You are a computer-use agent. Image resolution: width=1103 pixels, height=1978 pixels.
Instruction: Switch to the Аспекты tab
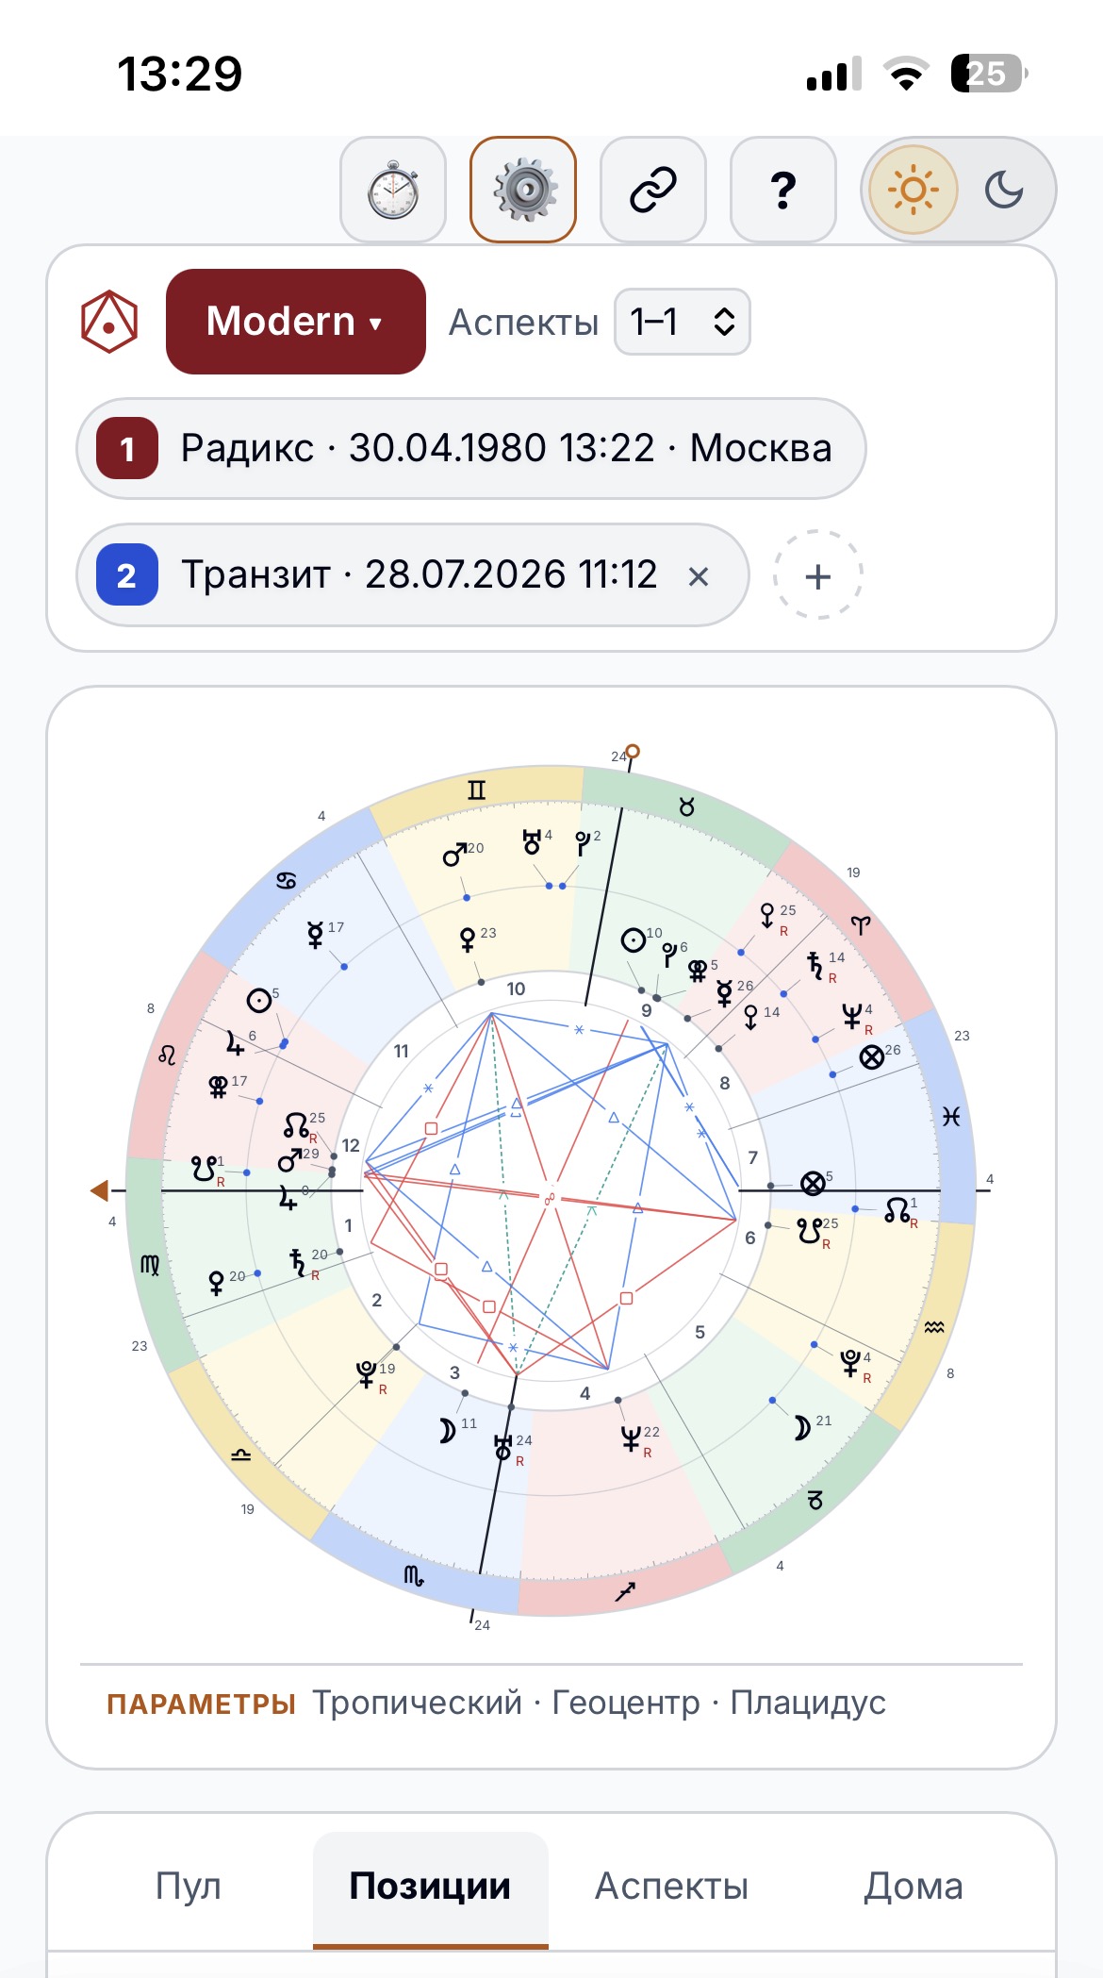tap(671, 1886)
